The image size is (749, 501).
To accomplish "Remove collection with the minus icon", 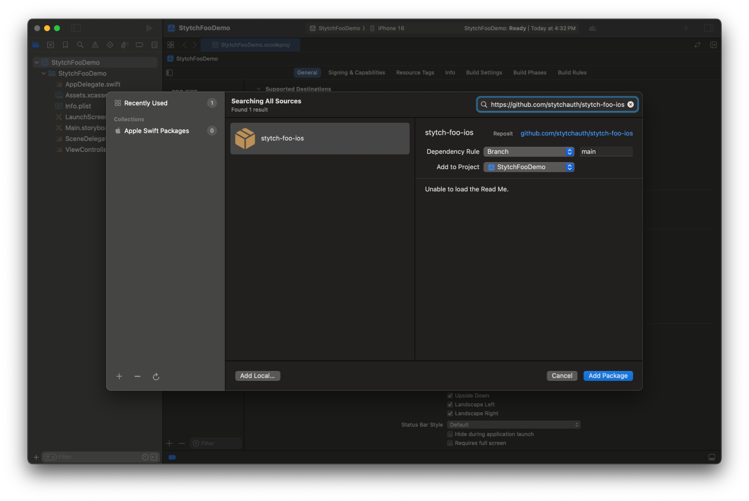I will [x=138, y=376].
